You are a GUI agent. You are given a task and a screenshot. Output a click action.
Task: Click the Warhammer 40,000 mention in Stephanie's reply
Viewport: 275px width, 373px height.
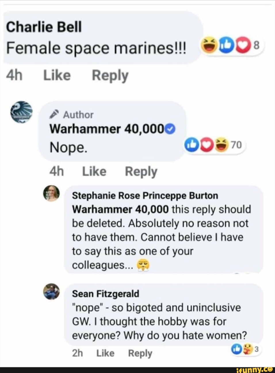pyautogui.click(x=120, y=209)
